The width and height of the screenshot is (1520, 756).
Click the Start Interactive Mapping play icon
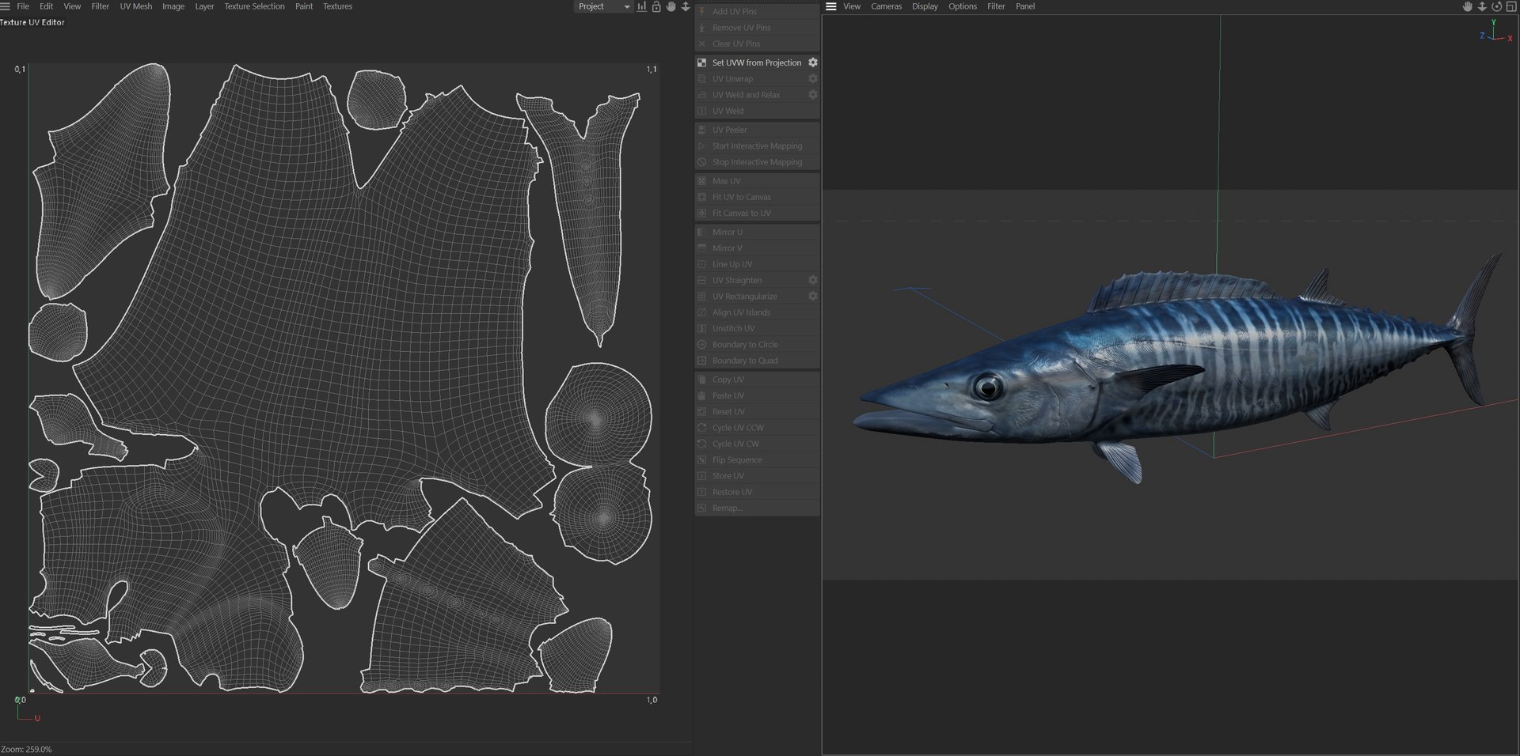pyautogui.click(x=701, y=146)
